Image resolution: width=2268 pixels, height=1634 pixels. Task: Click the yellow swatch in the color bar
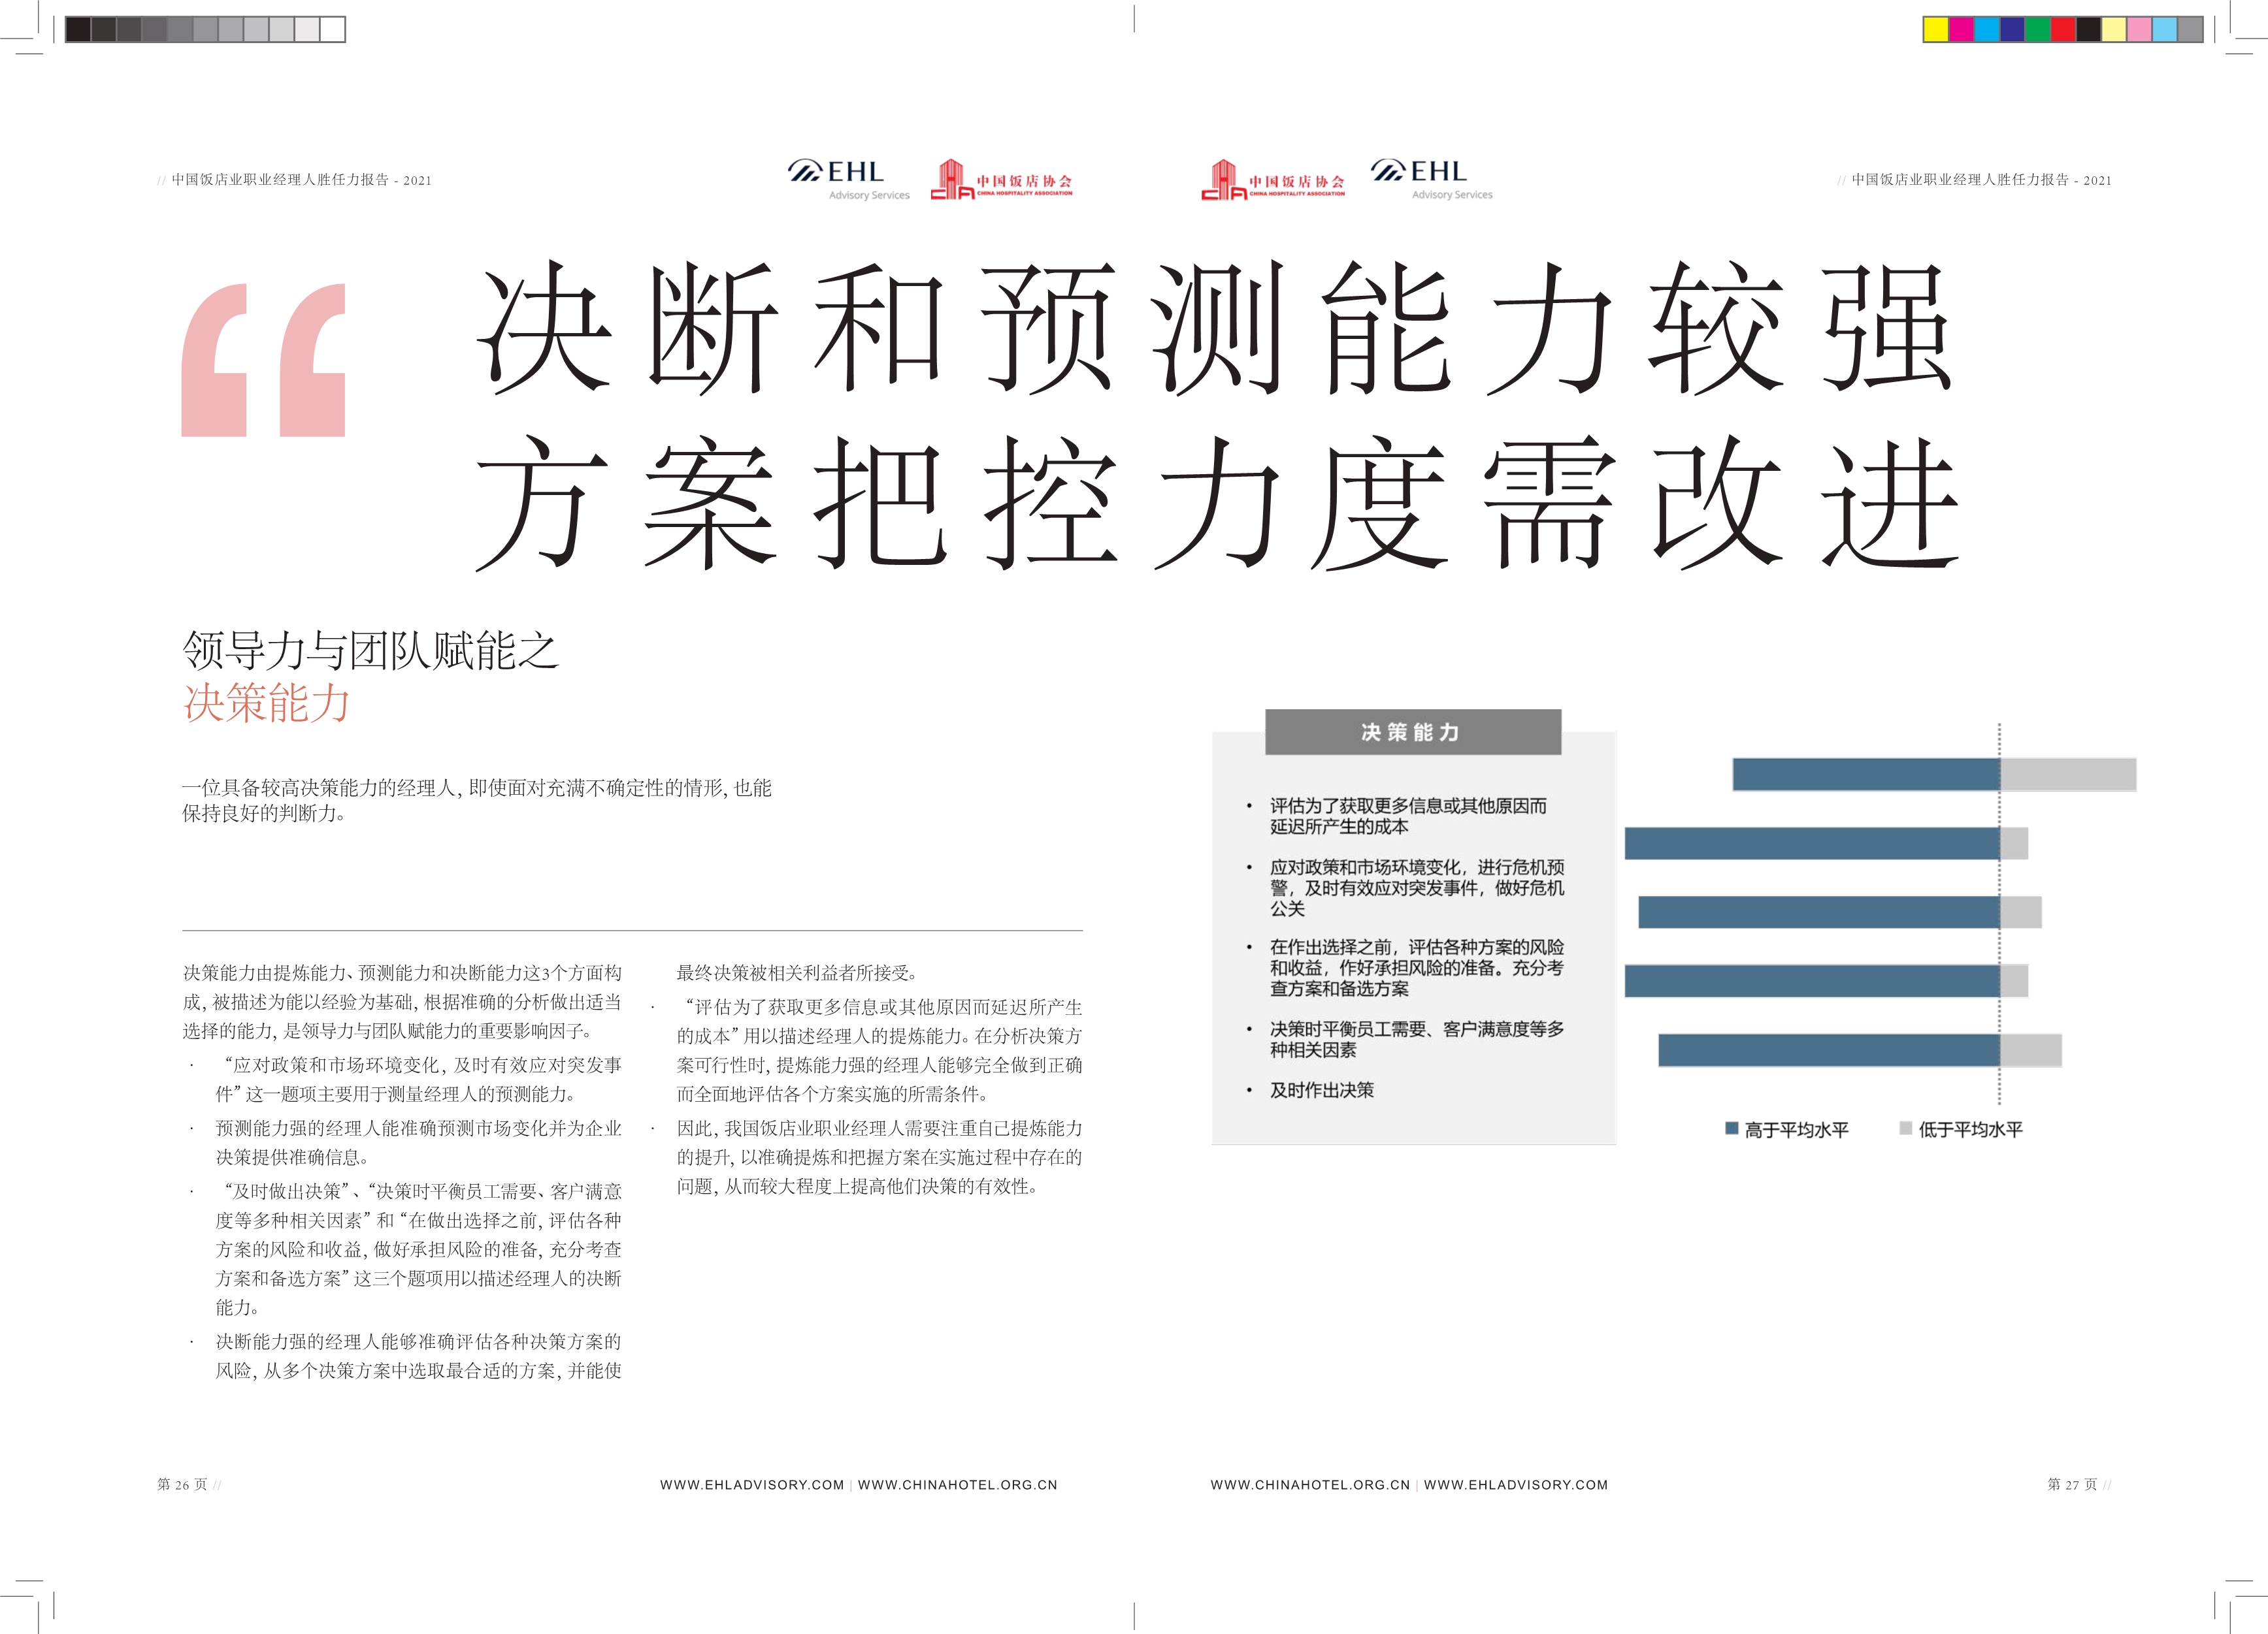tap(1935, 29)
